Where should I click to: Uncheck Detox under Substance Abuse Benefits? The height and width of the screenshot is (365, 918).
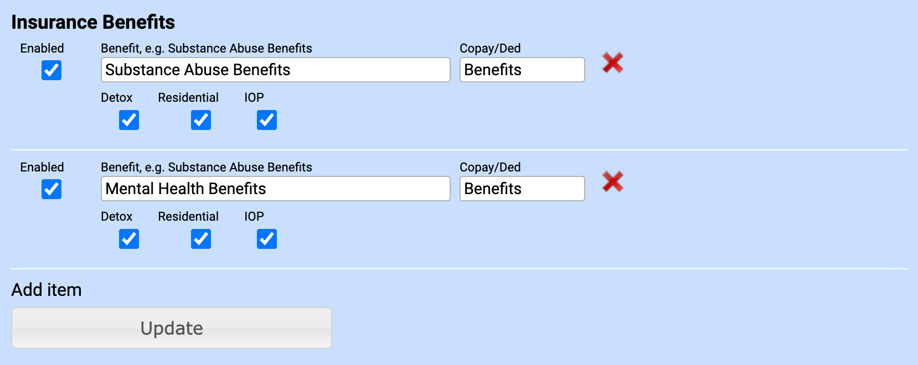(128, 120)
